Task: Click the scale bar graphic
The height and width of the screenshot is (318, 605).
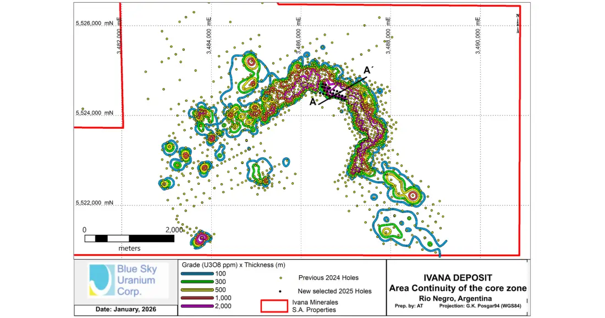Action: pyautogui.click(x=129, y=238)
